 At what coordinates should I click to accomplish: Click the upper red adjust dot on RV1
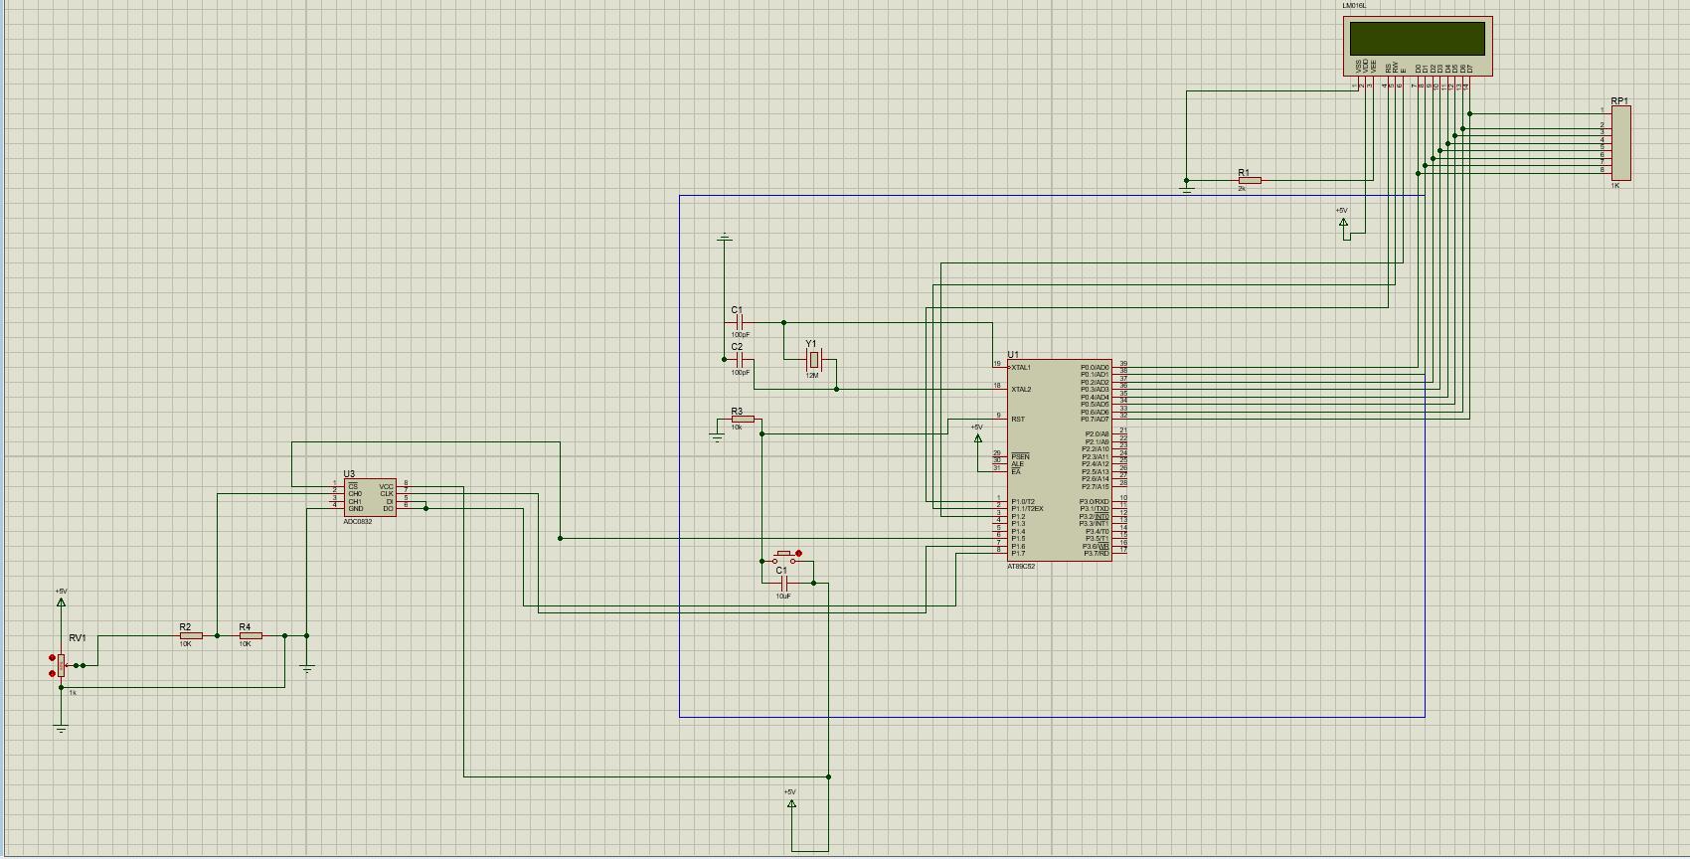click(x=52, y=657)
